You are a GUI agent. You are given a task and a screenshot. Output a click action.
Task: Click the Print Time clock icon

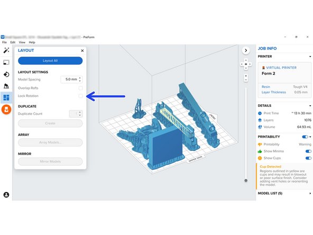[x=260, y=113]
